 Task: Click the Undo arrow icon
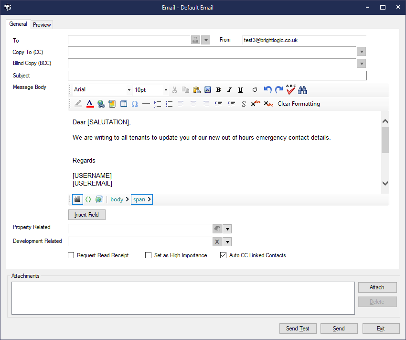point(268,90)
